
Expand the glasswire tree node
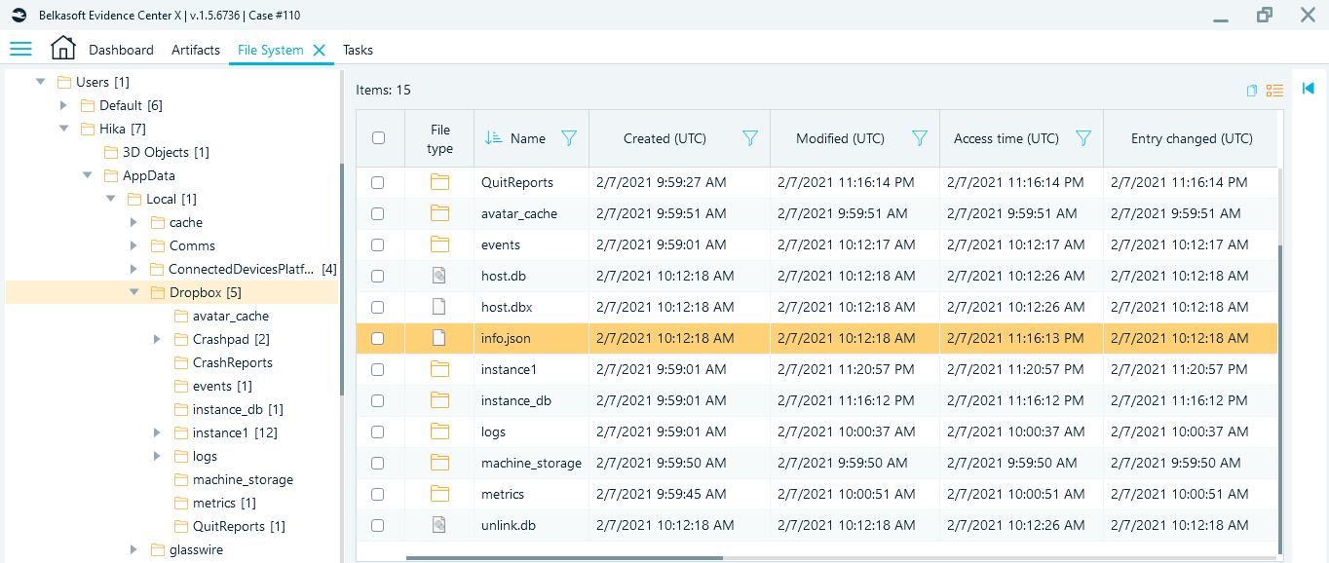click(x=133, y=549)
